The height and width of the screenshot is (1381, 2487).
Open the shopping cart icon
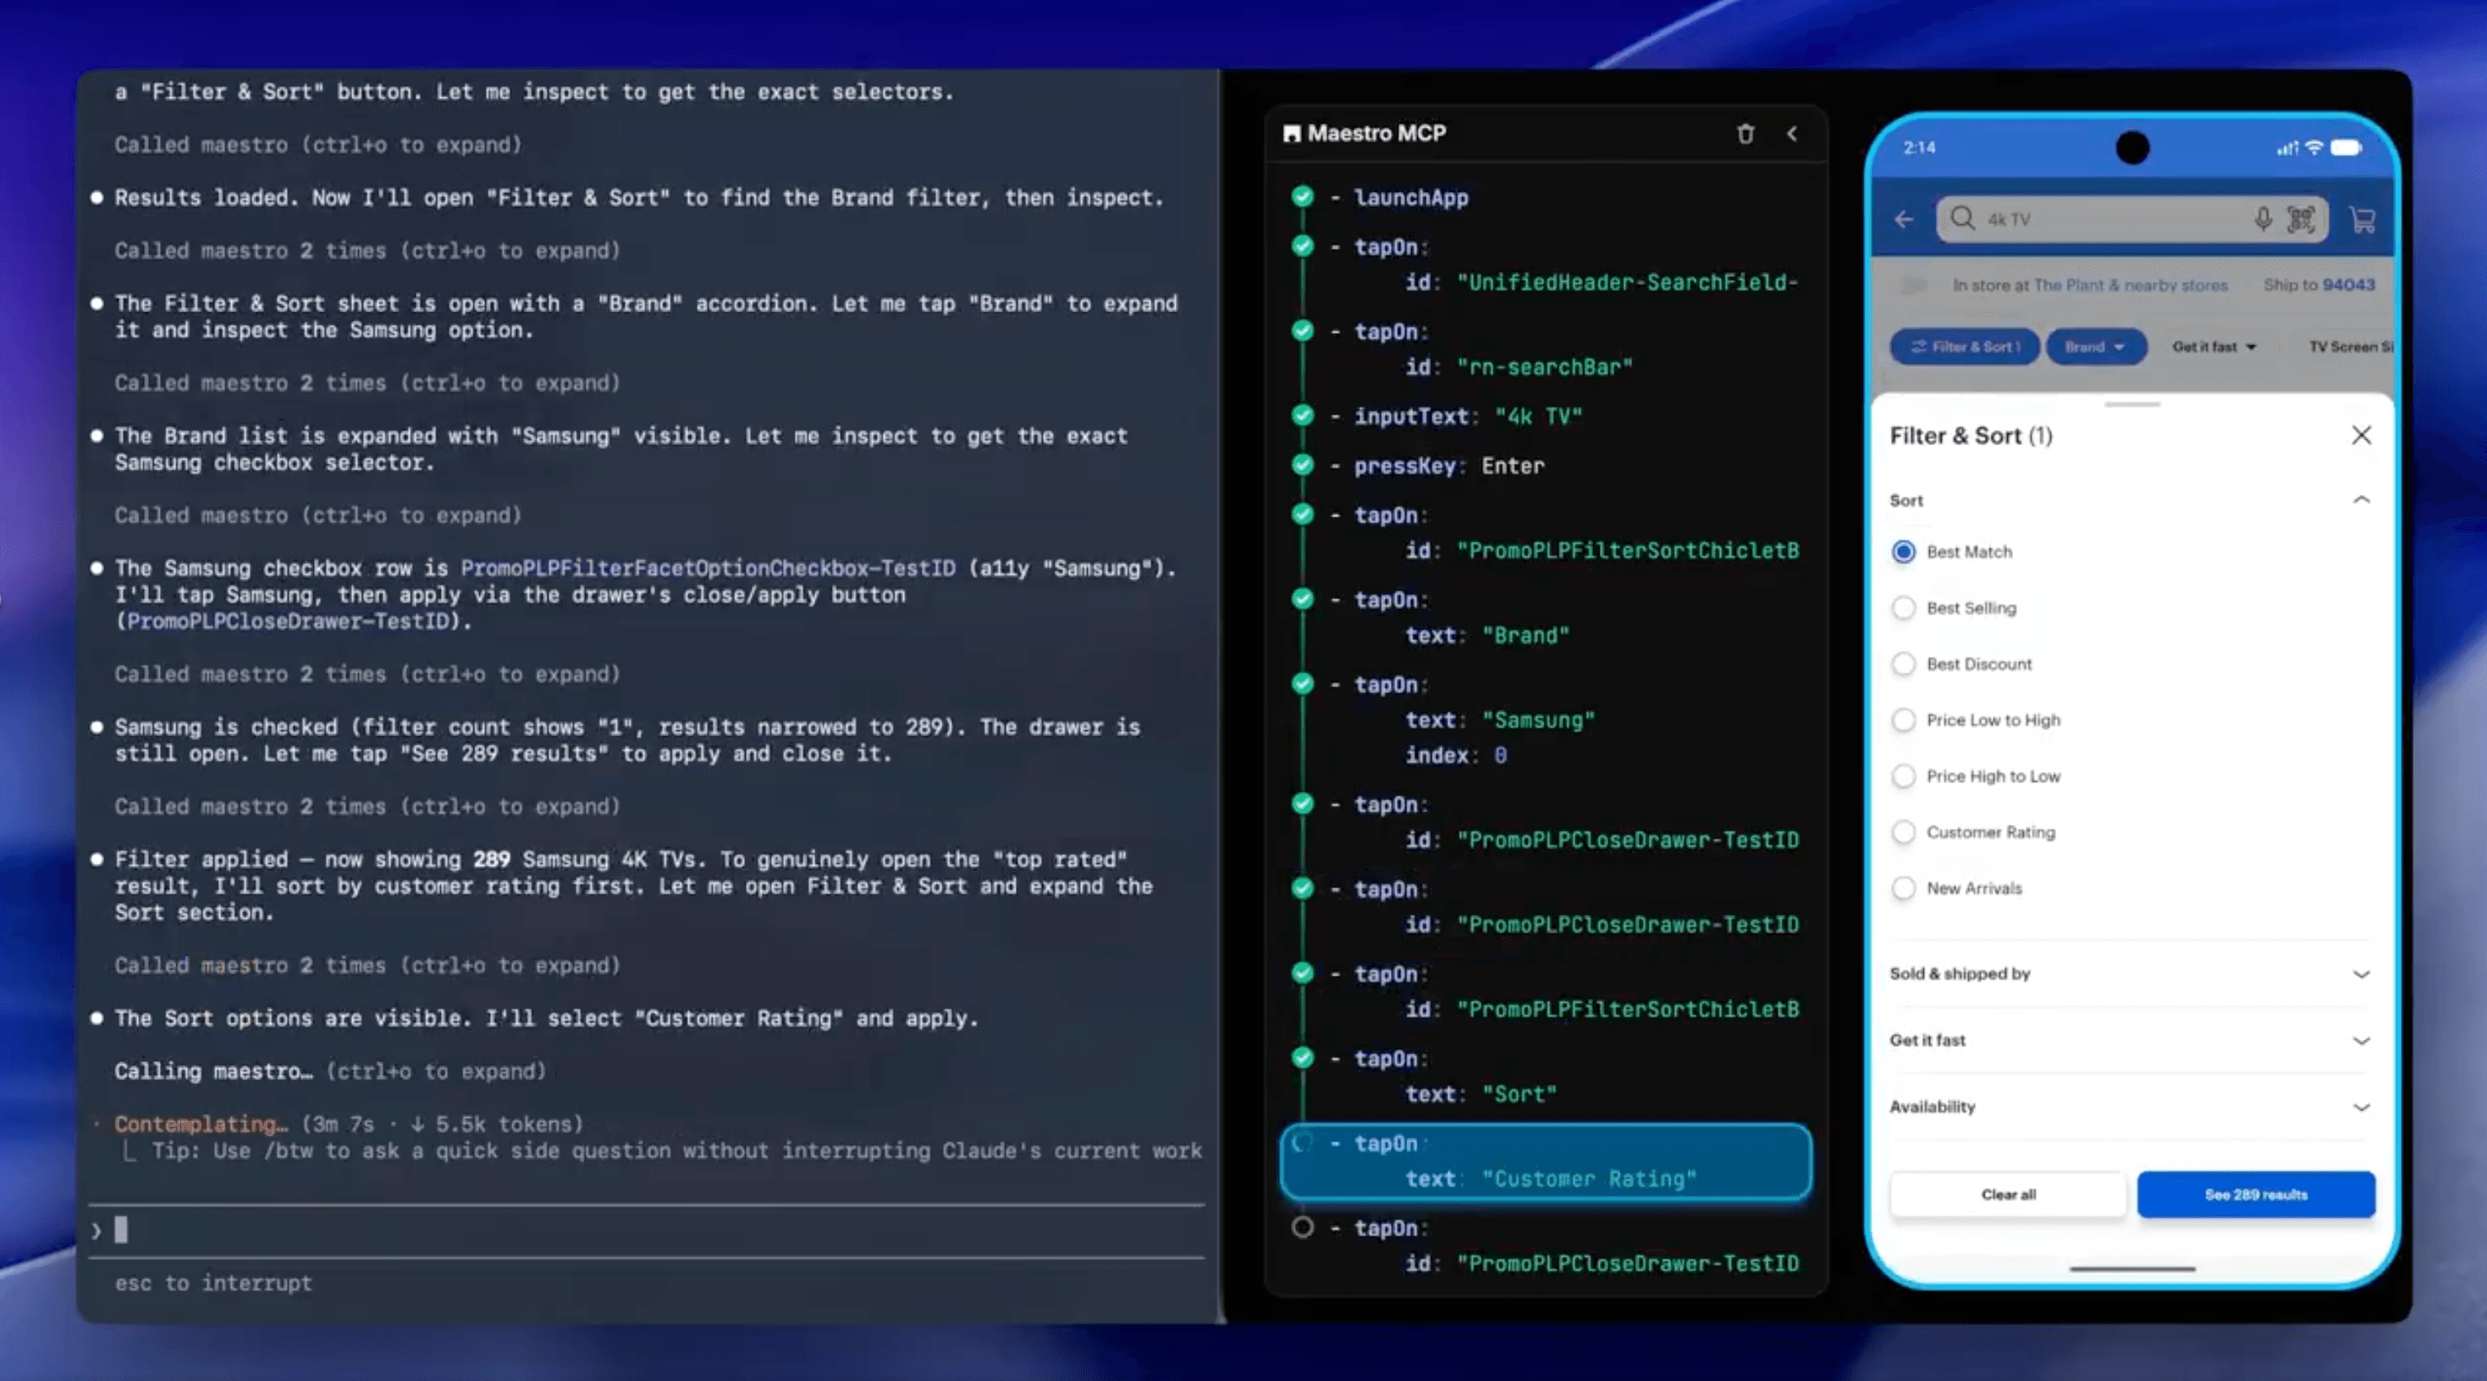tap(2363, 220)
